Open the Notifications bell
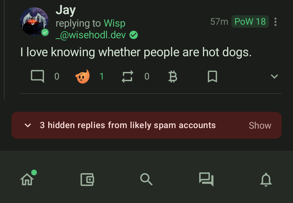Viewport: 293px width, 203px height. click(x=266, y=179)
